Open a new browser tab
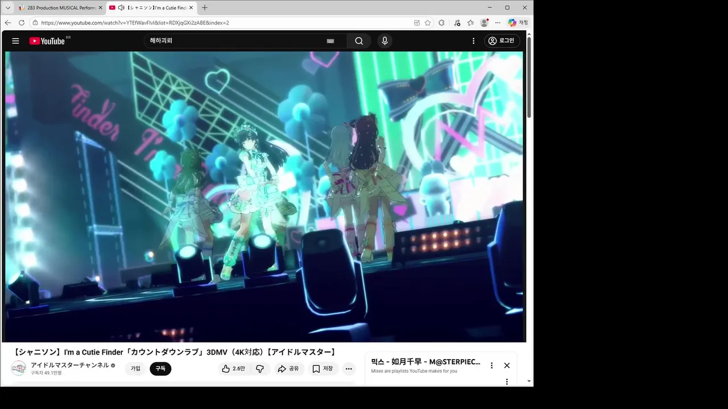 (205, 8)
